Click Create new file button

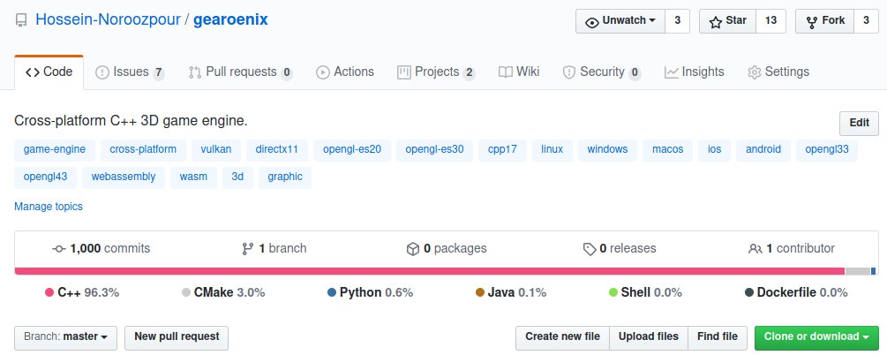click(x=562, y=338)
